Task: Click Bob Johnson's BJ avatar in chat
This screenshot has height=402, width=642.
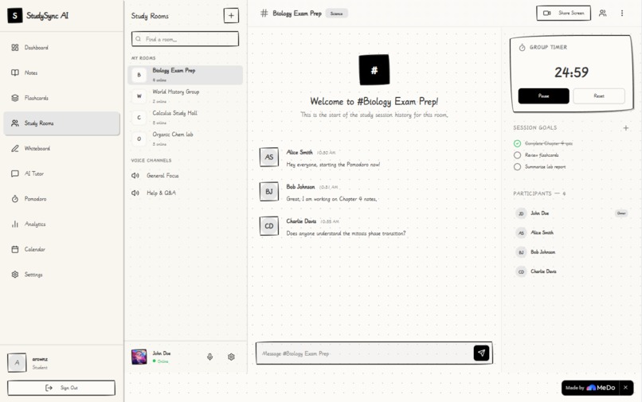Action: point(269,192)
